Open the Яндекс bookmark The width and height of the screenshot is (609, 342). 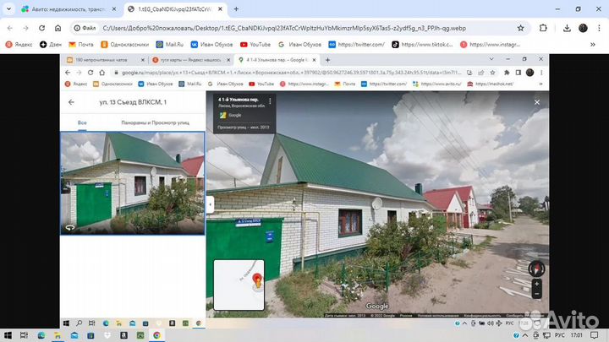(19, 45)
